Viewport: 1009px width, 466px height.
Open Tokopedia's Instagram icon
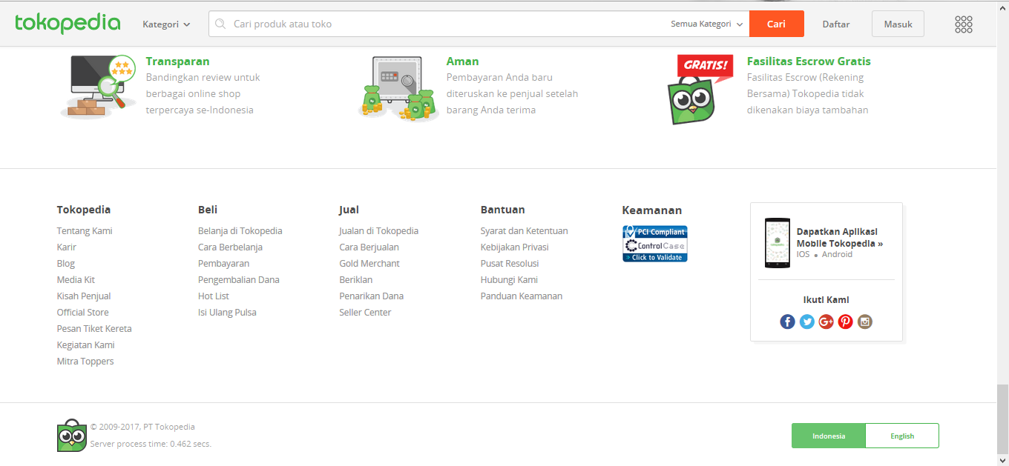click(x=865, y=322)
